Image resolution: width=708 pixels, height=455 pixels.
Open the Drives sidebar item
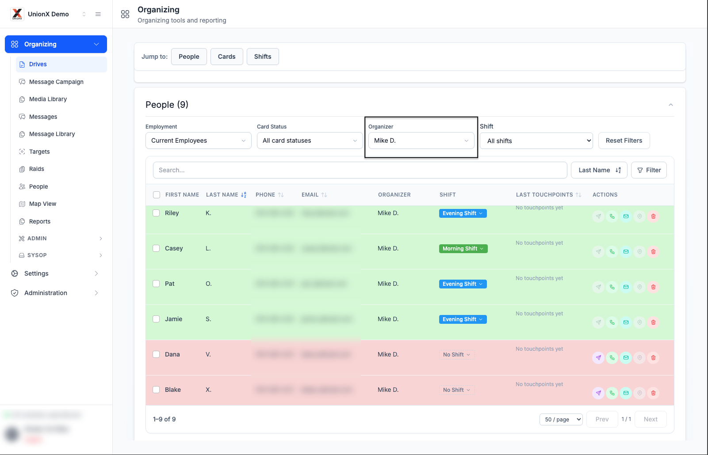(x=61, y=64)
